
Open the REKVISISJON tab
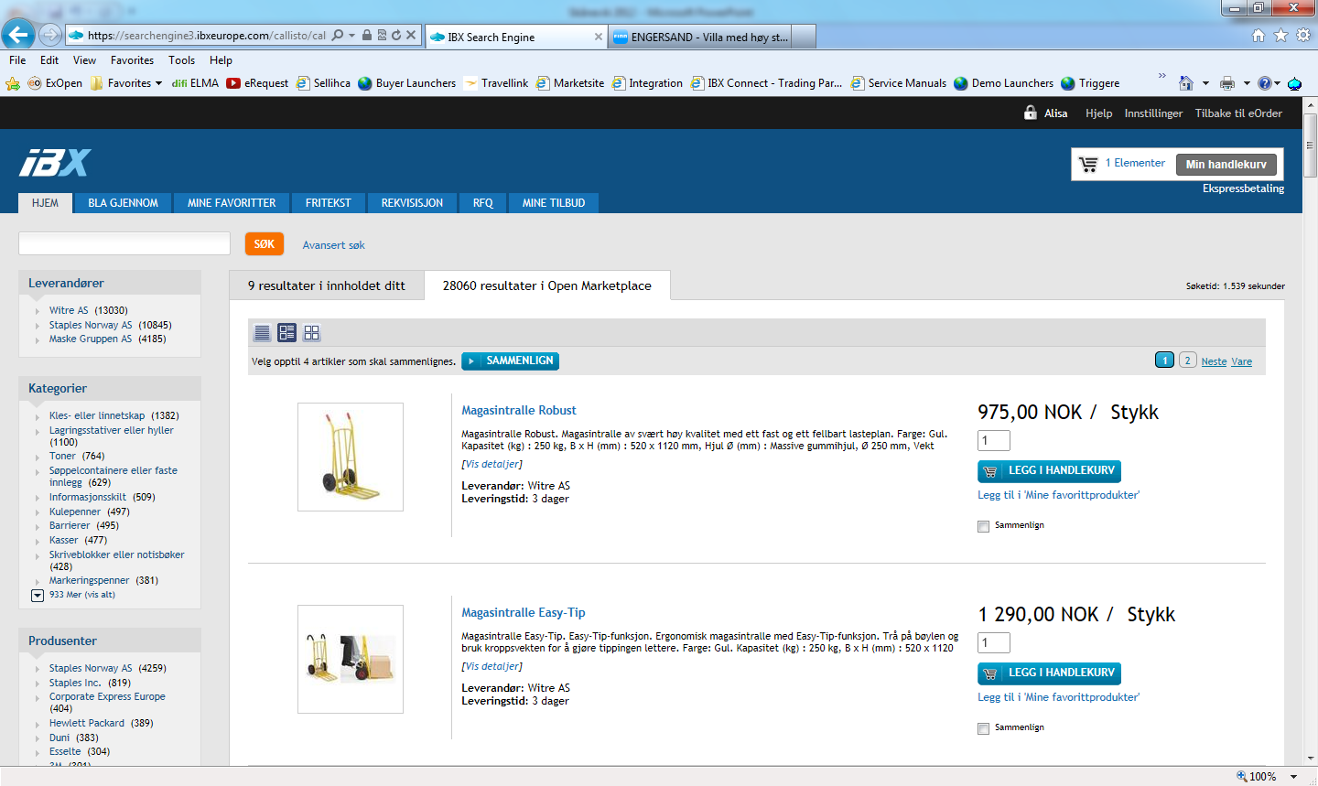tap(412, 203)
